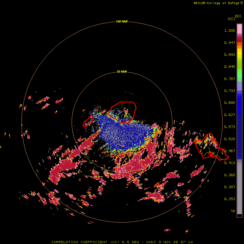244x244 pixels.
Task: Click the red island outline at far right
Action: pyautogui.click(x=211, y=147)
